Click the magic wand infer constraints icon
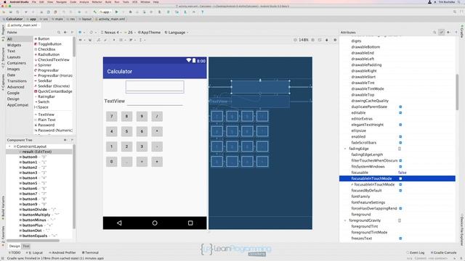Image resolution: width=465 pixels, height=261 pixels. pos(105,40)
